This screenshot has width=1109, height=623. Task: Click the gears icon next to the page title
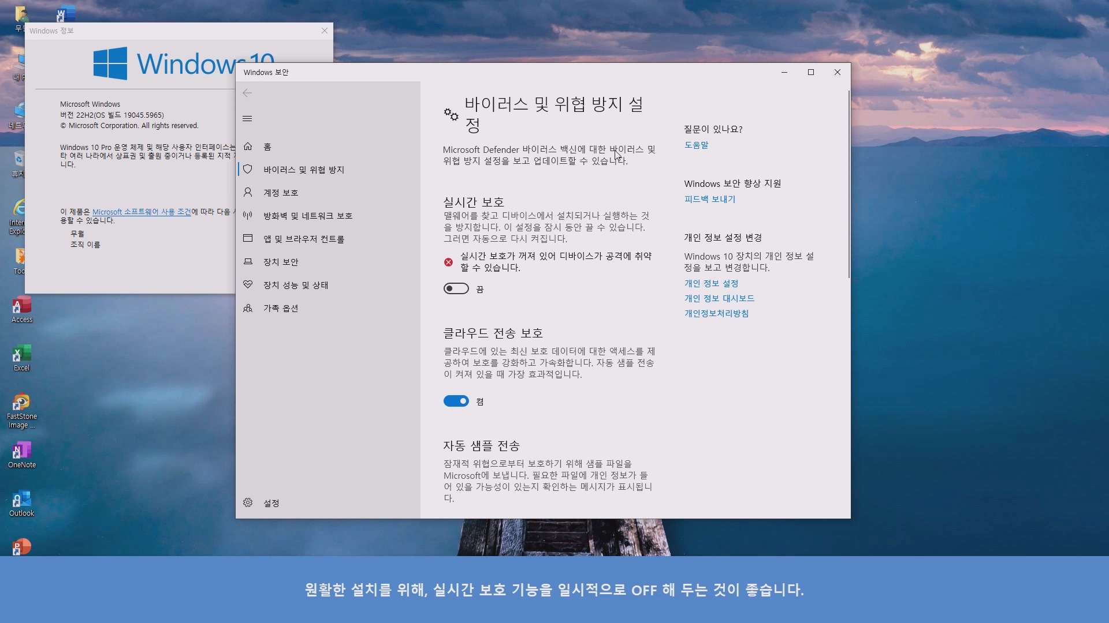tap(451, 114)
